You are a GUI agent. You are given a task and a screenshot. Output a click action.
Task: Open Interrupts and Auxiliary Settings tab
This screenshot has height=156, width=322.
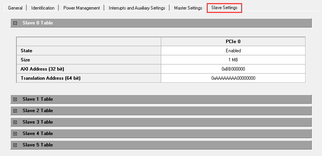click(137, 8)
